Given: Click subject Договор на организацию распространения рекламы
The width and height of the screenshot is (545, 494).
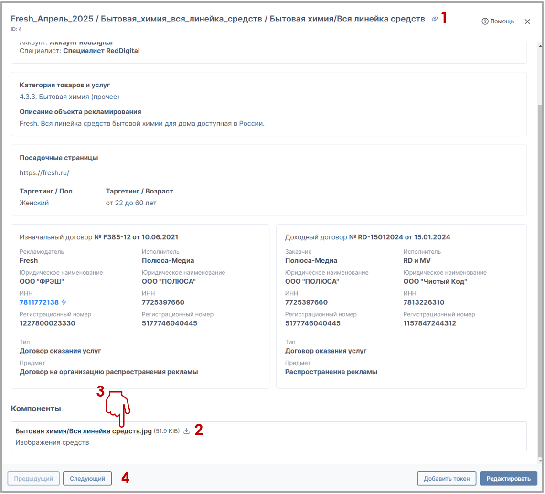Looking at the screenshot, I should click(108, 372).
